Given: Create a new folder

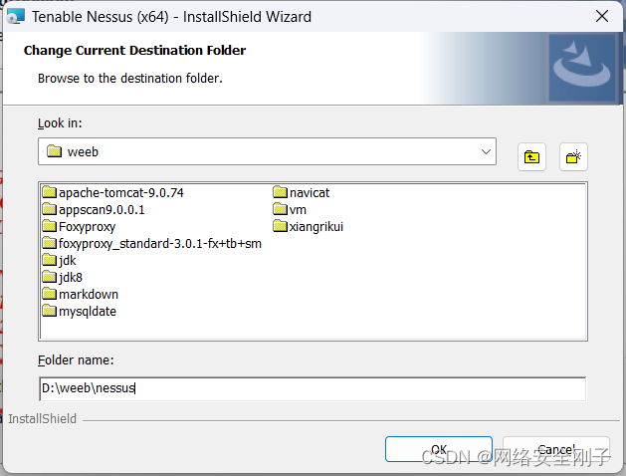Looking at the screenshot, I should [x=573, y=156].
